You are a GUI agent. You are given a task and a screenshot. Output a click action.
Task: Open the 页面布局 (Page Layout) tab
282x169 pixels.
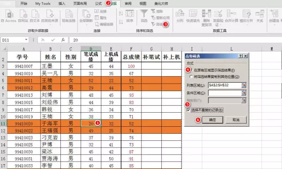point(80,4)
